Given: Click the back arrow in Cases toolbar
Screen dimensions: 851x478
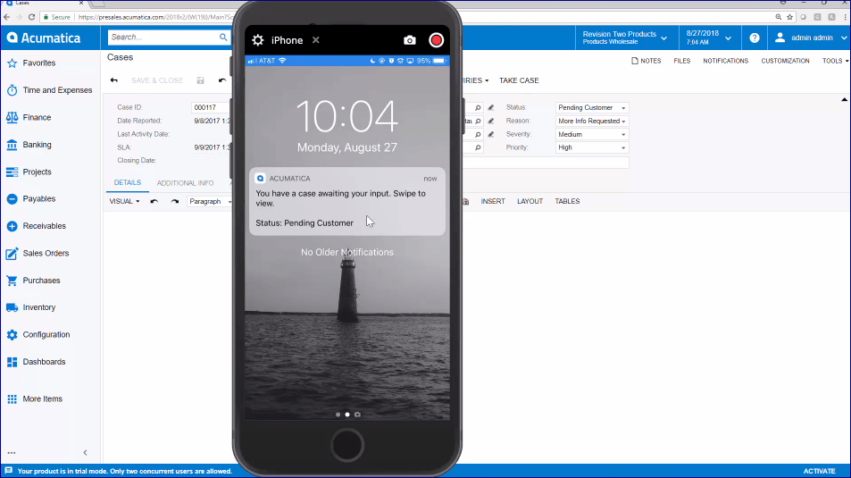Looking at the screenshot, I should [x=114, y=80].
